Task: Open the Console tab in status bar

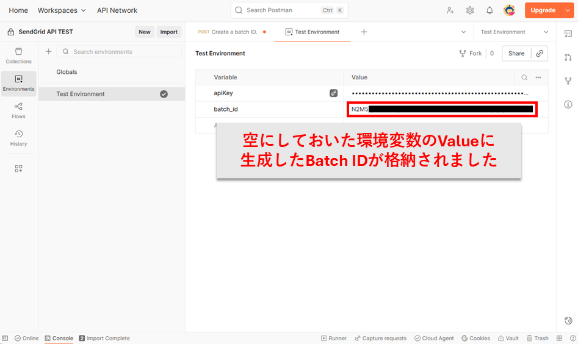Action: click(x=59, y=338)
